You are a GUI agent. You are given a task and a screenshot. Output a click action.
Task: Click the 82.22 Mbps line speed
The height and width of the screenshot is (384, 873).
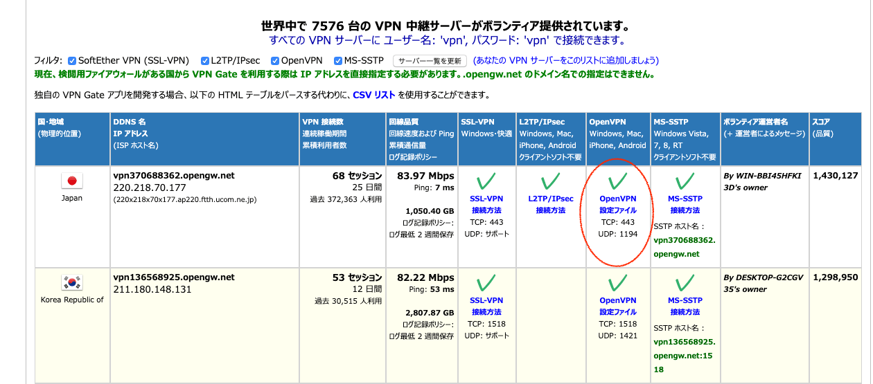(425, 277)
